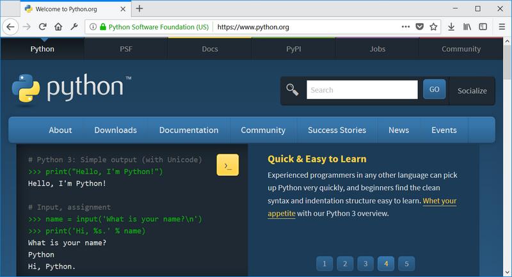Launch interactive shell yellow button
Viewport: 512px width, 277px height.
click(228, 165)
